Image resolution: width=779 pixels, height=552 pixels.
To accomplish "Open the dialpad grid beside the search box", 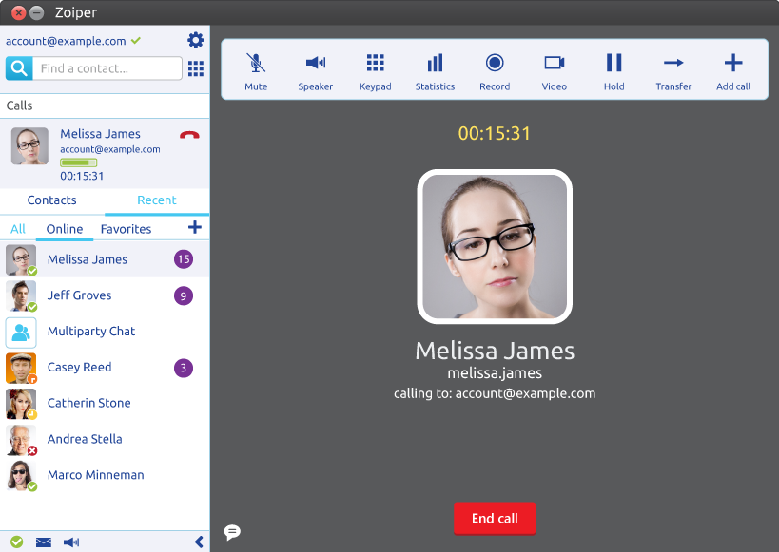I will point(196,68).
